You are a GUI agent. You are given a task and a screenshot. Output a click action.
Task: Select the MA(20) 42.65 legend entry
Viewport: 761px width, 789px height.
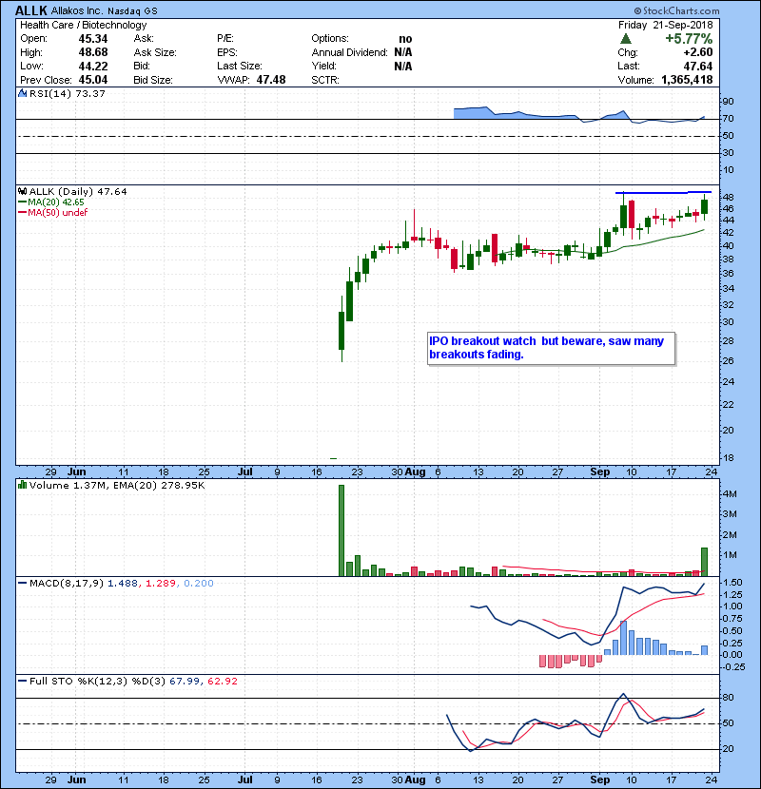point(50,202)
